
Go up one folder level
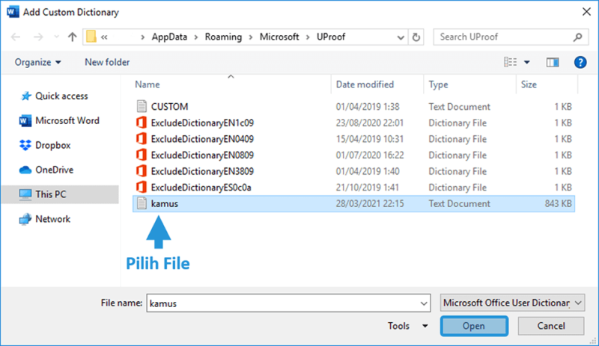tap(72, 37)
